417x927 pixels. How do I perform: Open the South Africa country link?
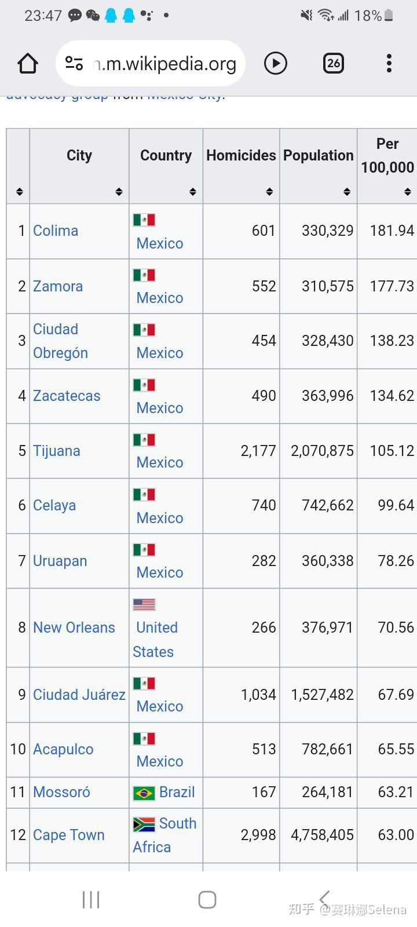[x=164, y=835]
